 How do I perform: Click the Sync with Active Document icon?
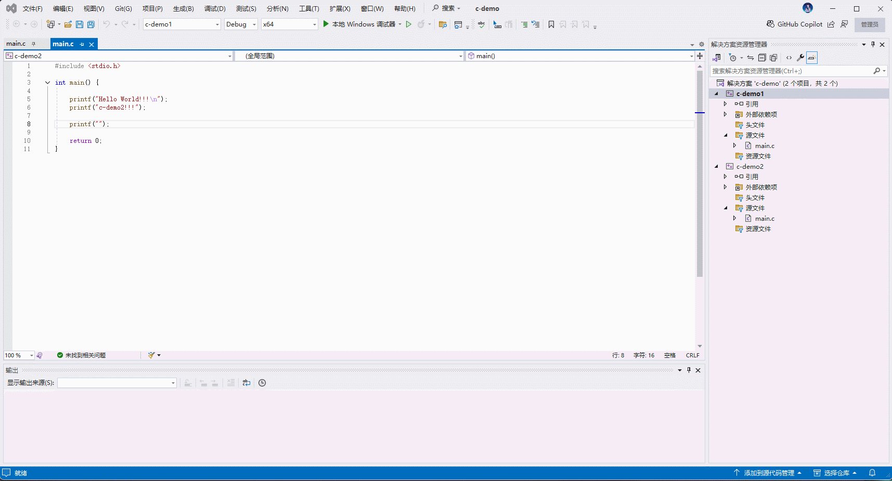tap(751, 58)
